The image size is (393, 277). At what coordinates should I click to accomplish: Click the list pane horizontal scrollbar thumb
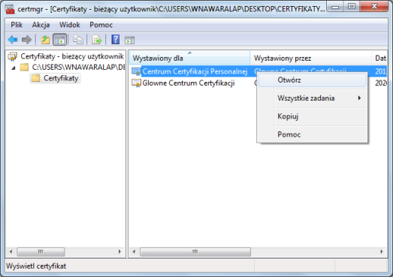pos(195,251)
